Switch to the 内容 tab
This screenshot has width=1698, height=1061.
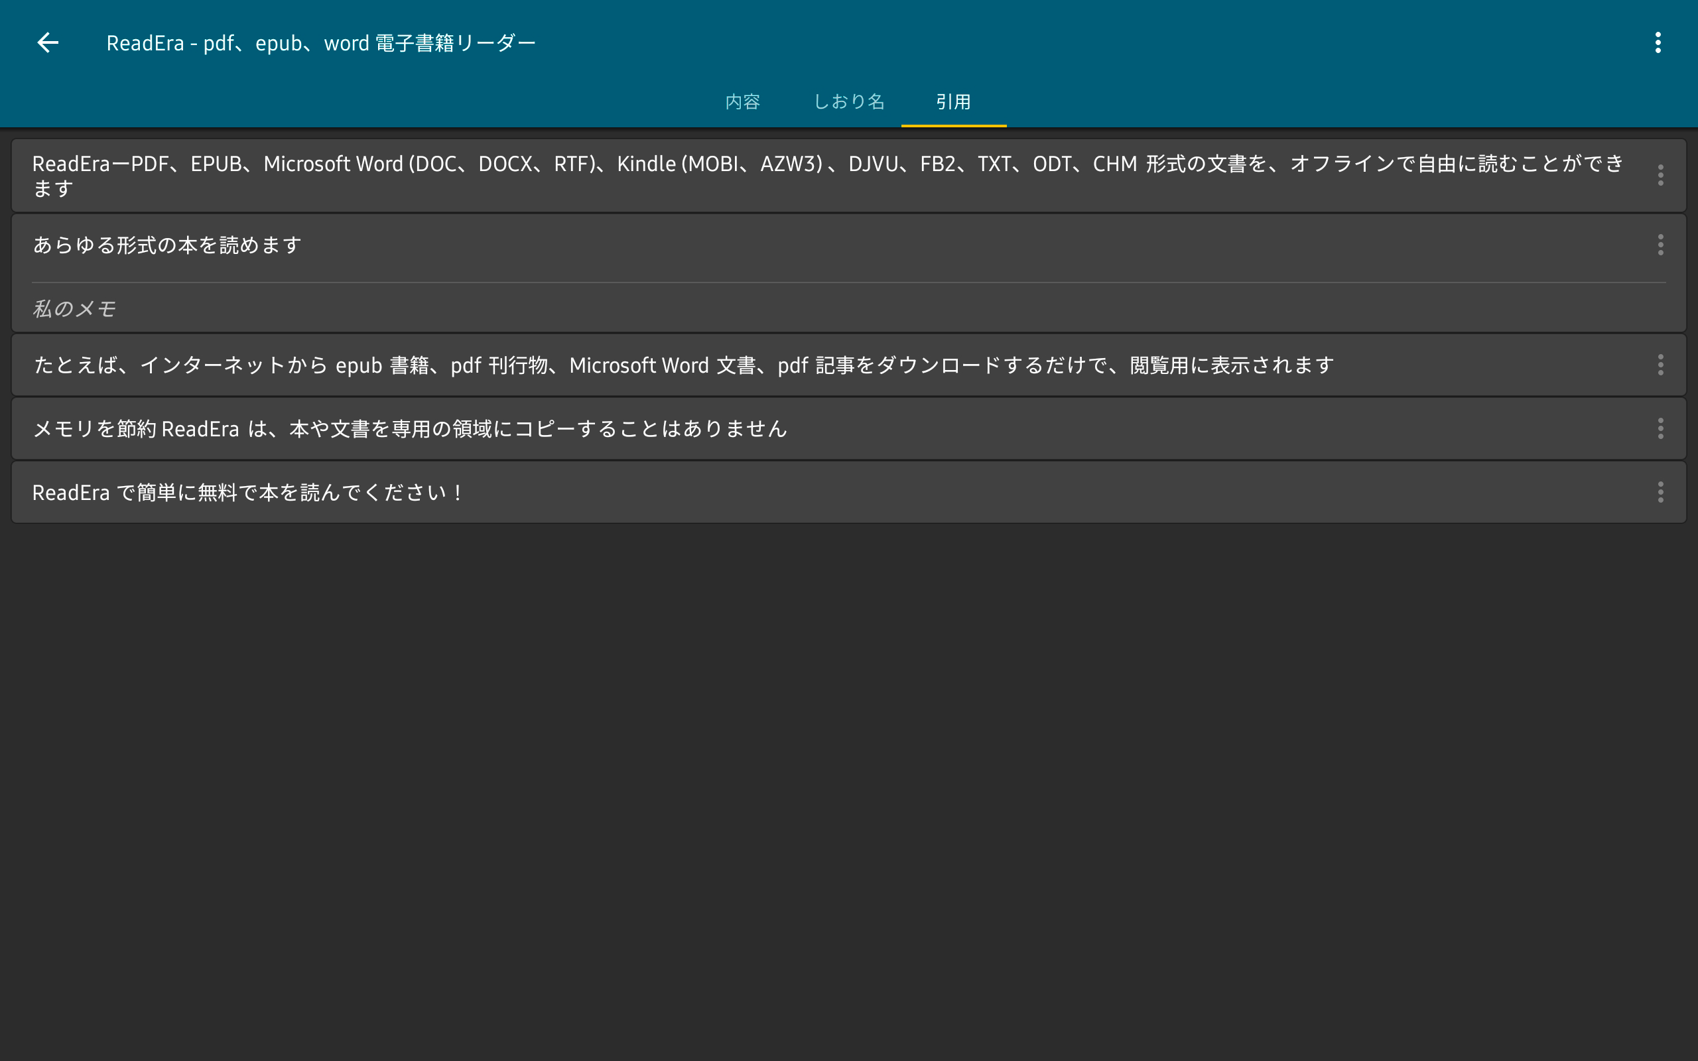click(743, 101)
